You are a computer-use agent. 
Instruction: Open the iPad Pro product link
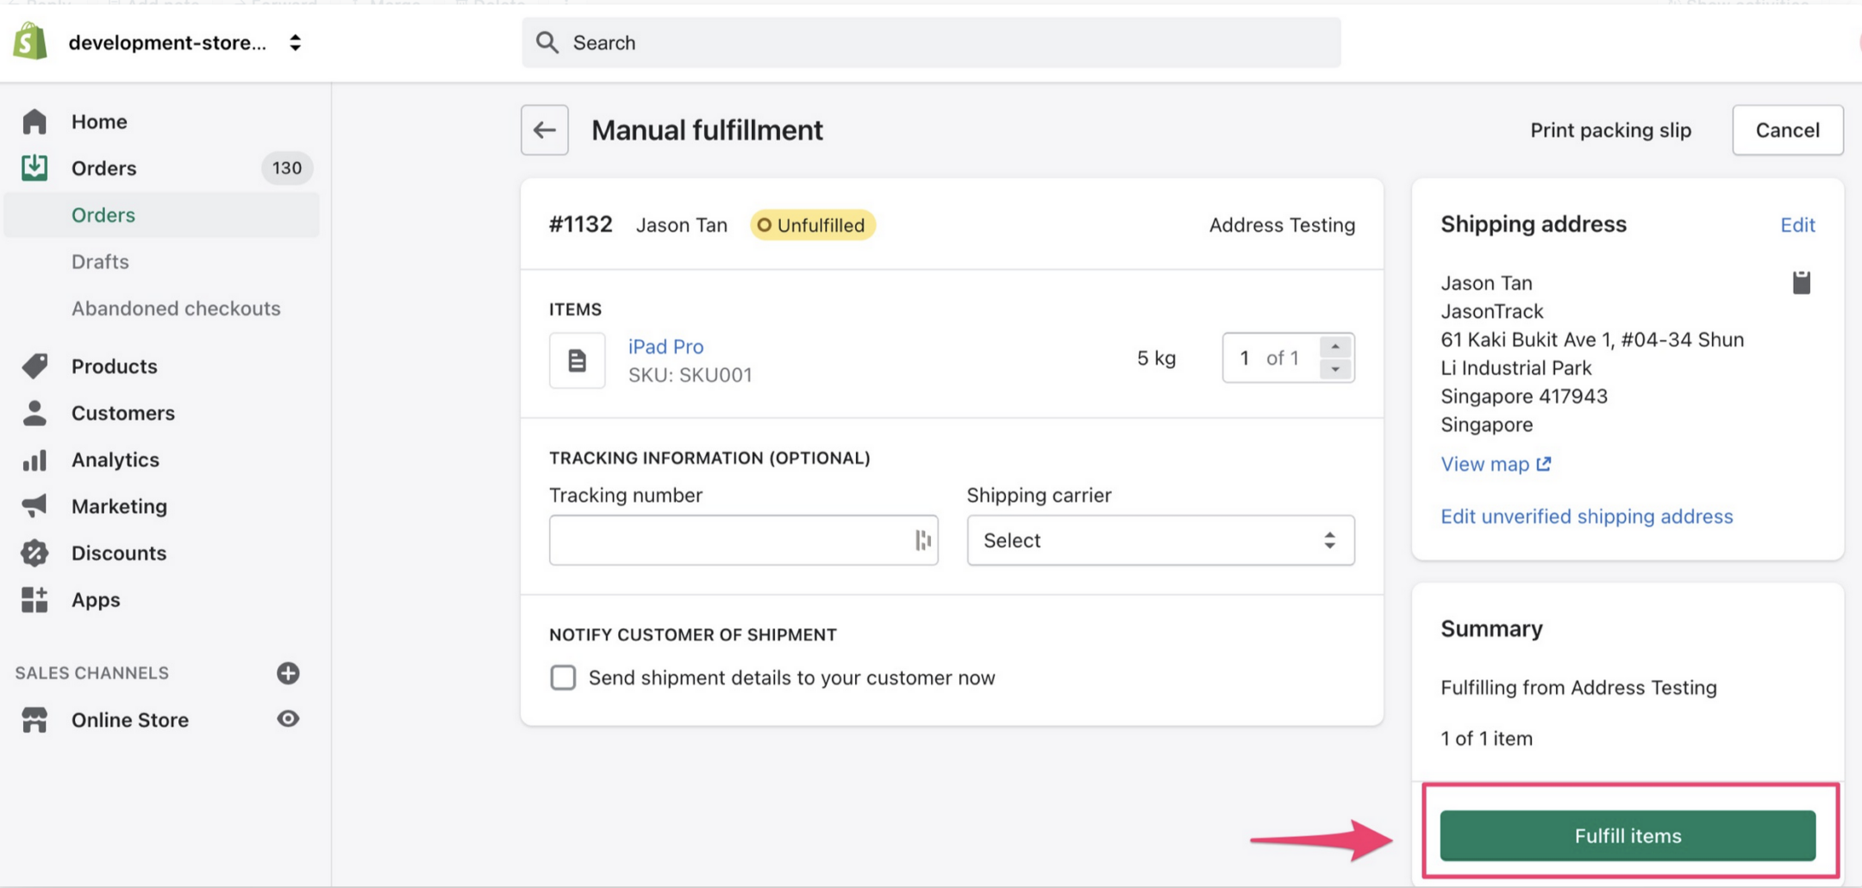tap(665, 347)
